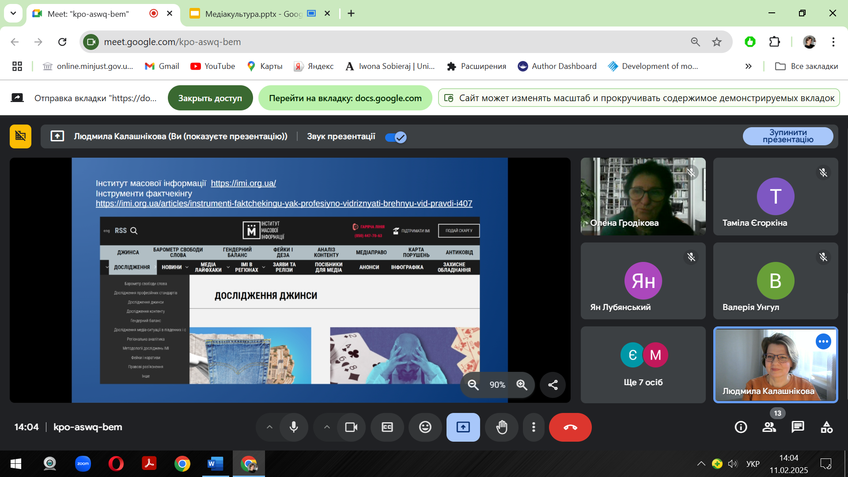This screenshot has height=477, width=848.
Task: Turn on closed captions
Action: [387, 427]
